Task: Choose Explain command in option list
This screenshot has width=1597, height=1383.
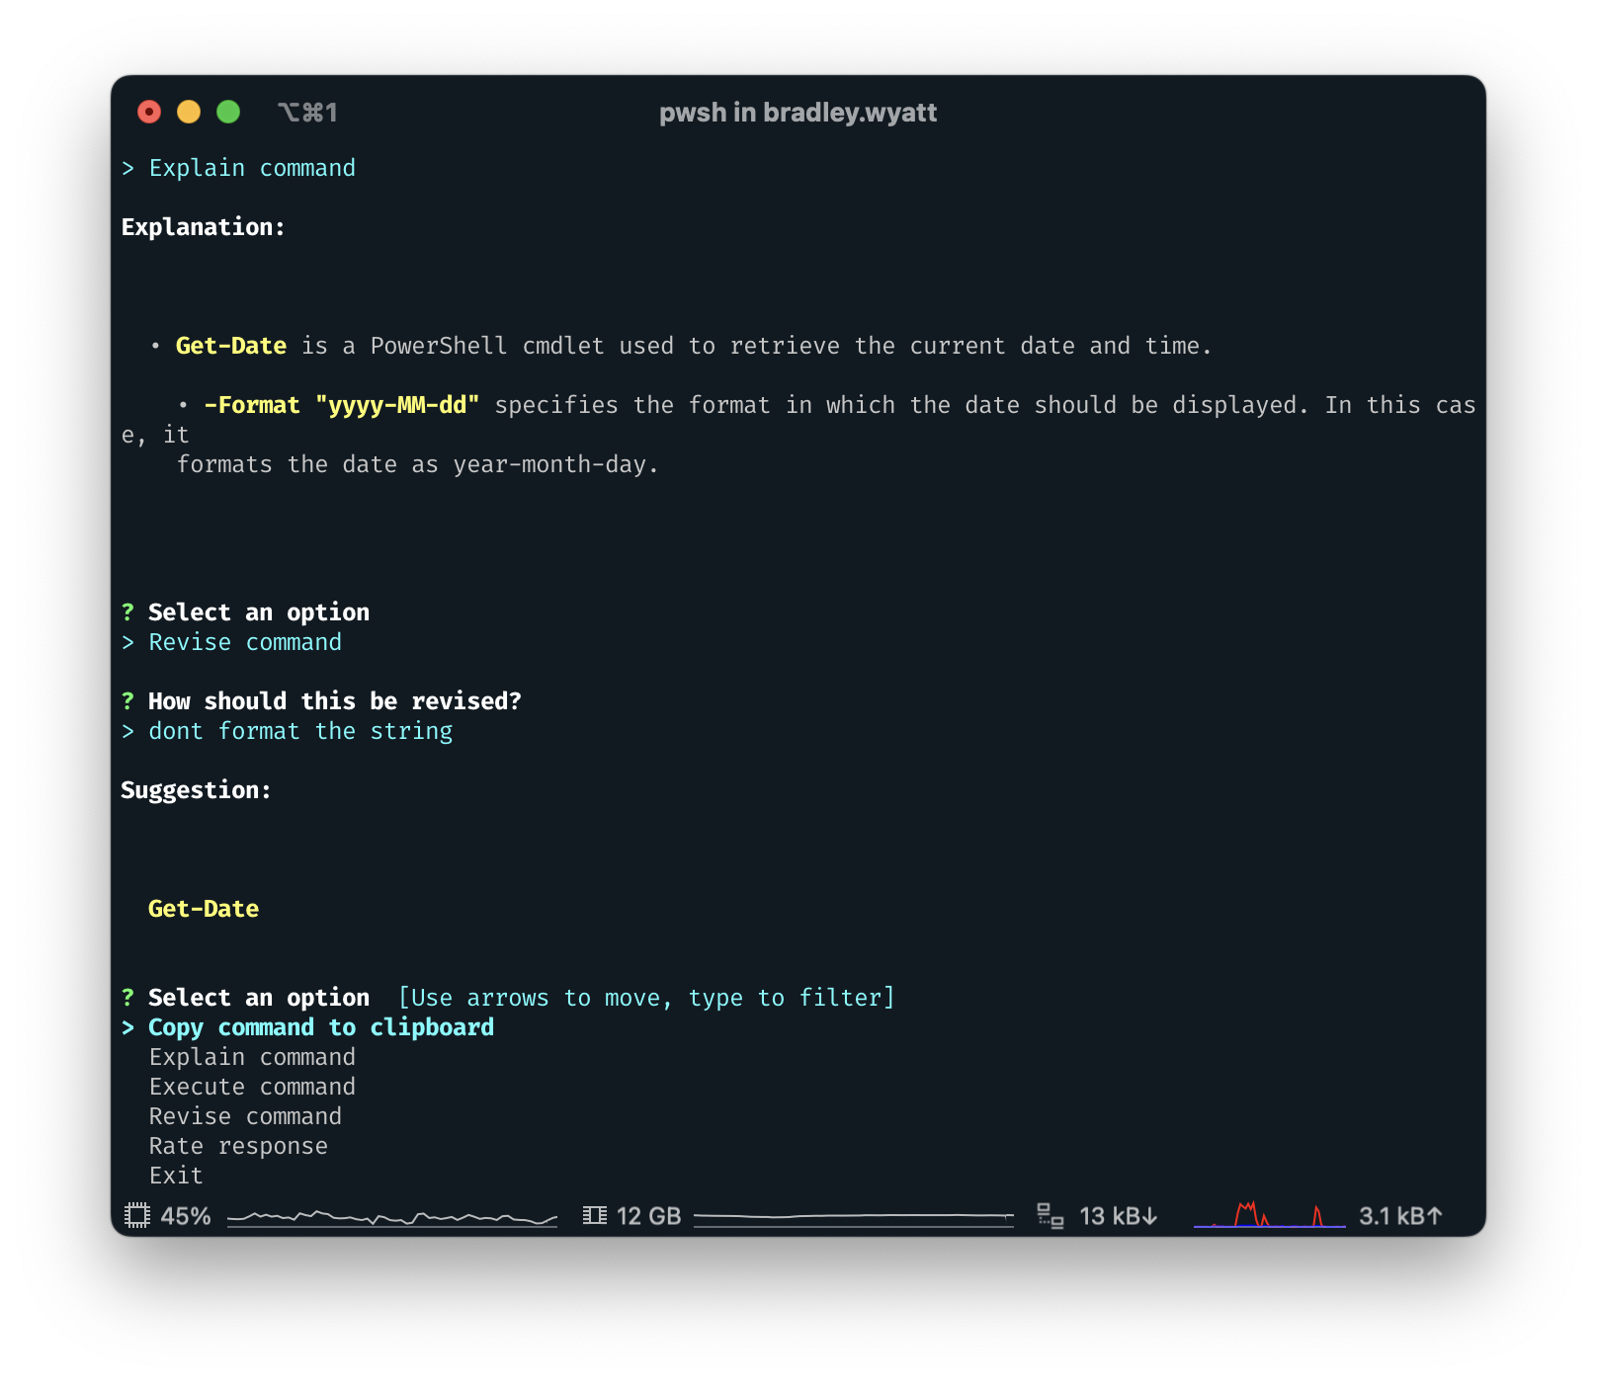Action: tap(252, 1057)
